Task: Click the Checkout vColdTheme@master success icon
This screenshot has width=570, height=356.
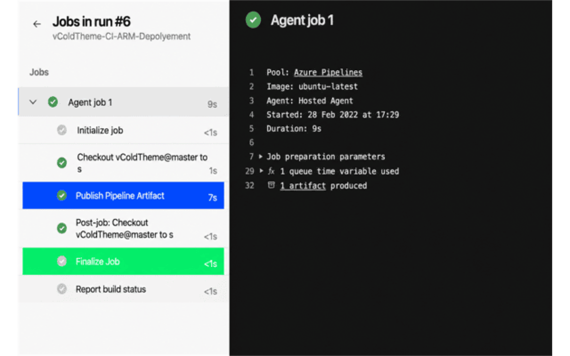Action: (62, 163)
